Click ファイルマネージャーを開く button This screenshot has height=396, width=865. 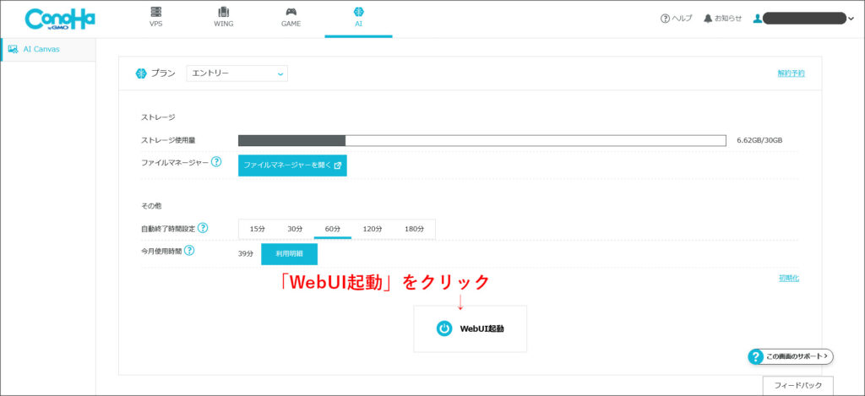292,165
